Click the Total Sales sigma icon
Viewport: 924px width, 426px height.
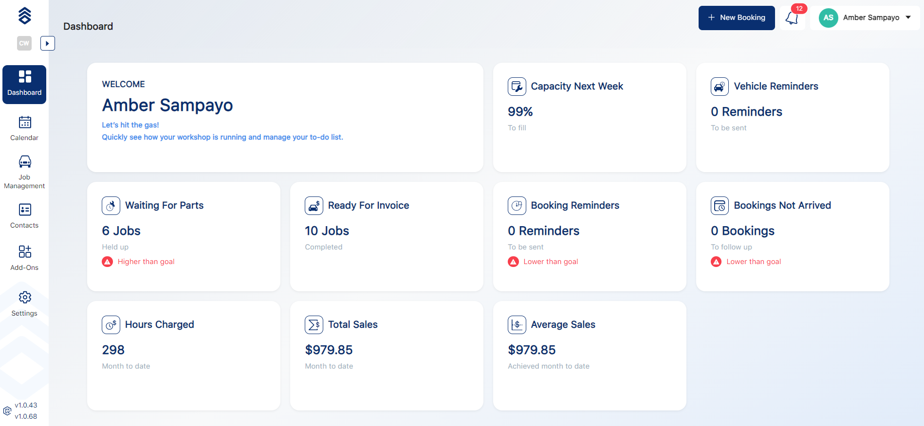[x=314, y=325]
